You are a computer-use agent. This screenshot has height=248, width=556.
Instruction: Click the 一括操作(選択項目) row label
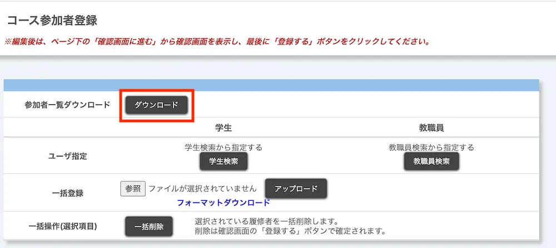click(x=63, y=226)
